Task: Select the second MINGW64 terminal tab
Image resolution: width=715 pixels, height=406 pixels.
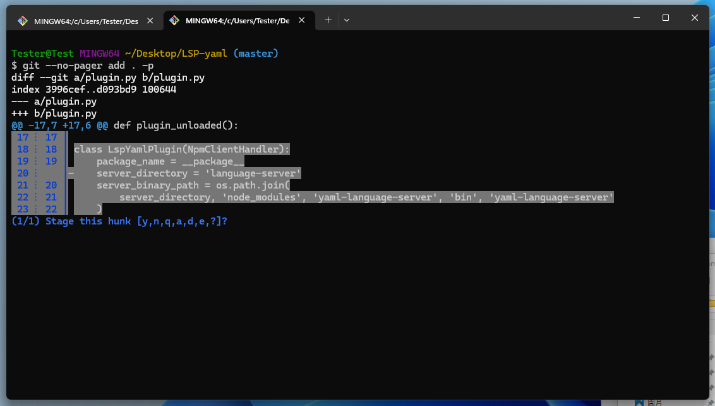Action: tap(239, 20)
